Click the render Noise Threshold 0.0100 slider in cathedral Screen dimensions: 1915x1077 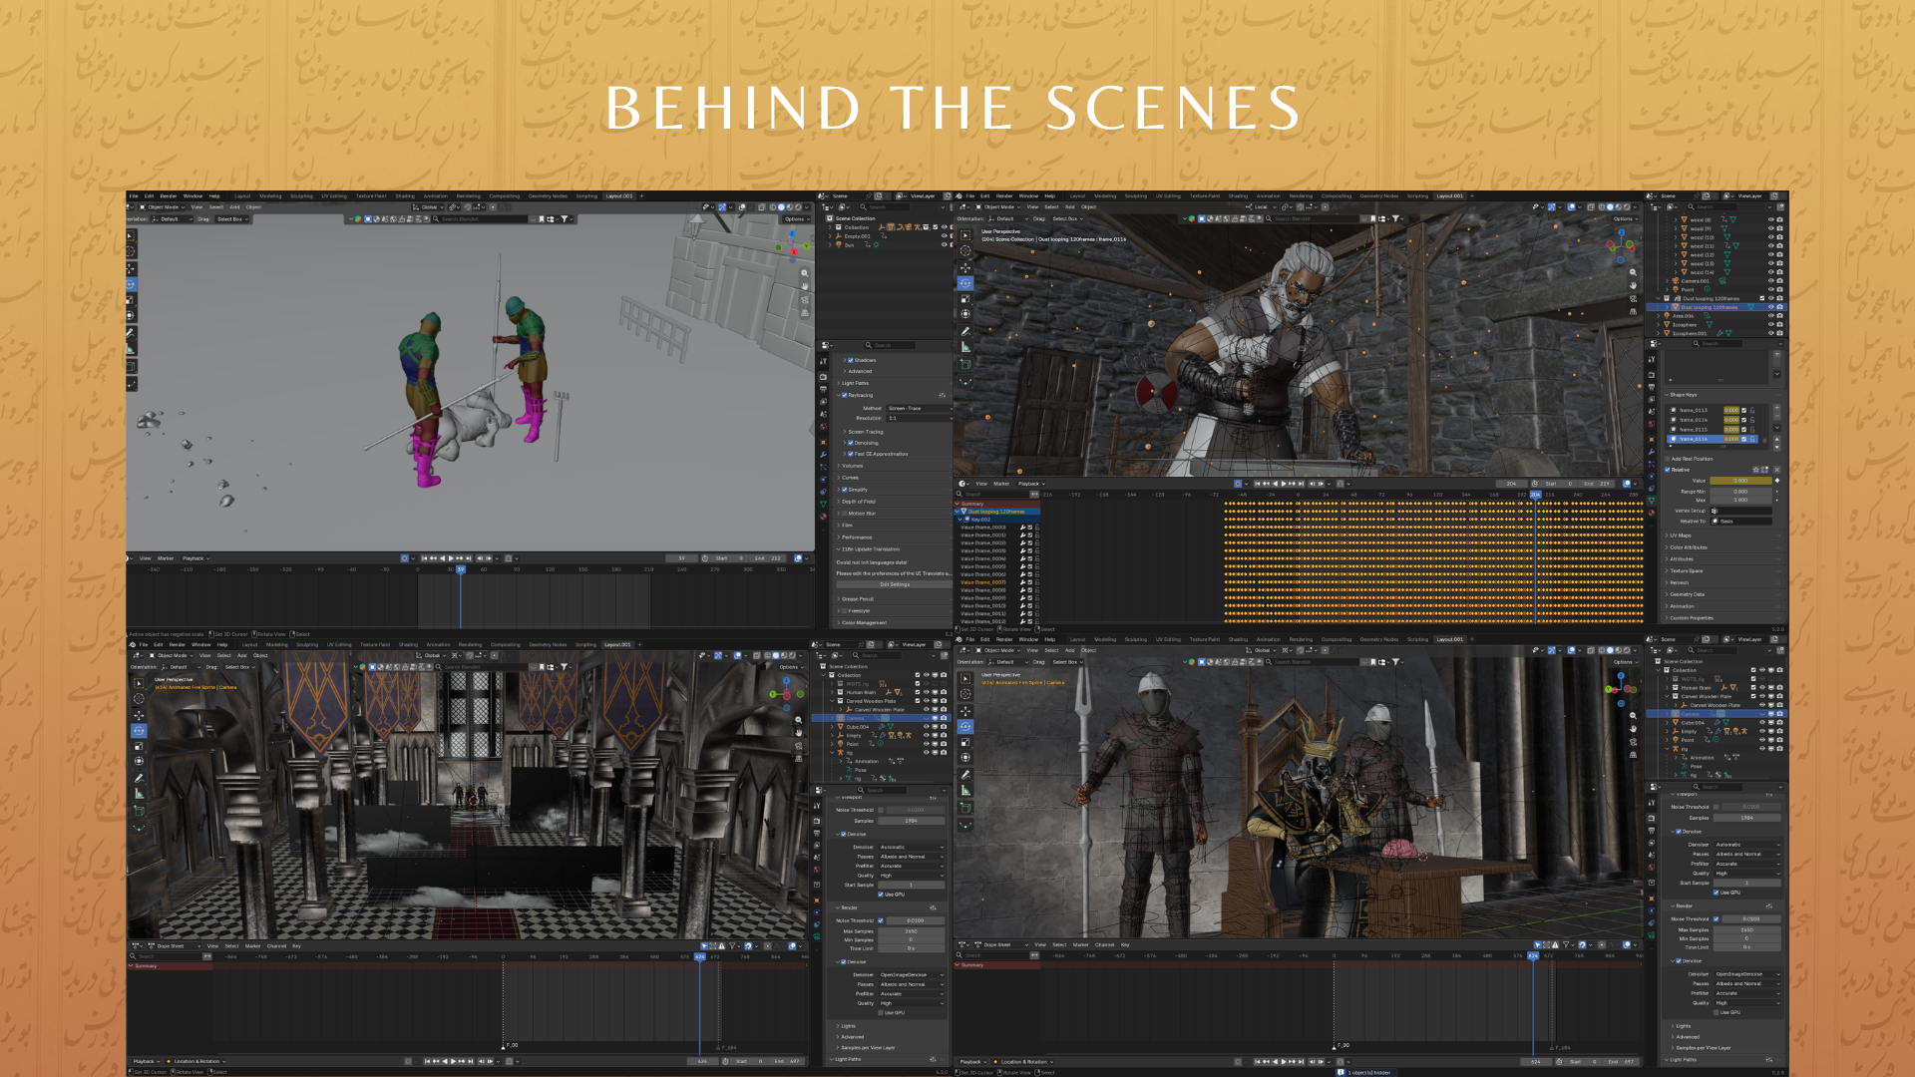pyautogui.click(x=915, y=920)
